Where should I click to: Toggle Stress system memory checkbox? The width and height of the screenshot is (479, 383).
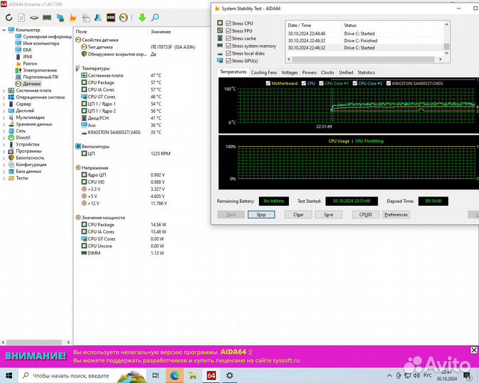tap(229, 46)
